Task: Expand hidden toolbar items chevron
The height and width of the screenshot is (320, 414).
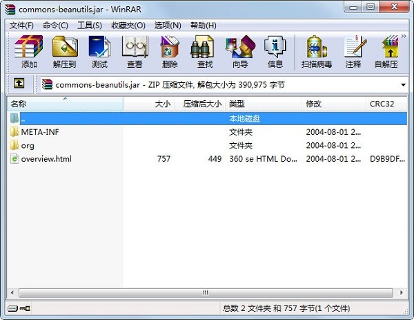Action: coord(404,36)
